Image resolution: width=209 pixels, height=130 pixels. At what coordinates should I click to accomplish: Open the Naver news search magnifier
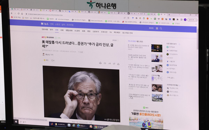pyautogui.click(x=161, y=29)
